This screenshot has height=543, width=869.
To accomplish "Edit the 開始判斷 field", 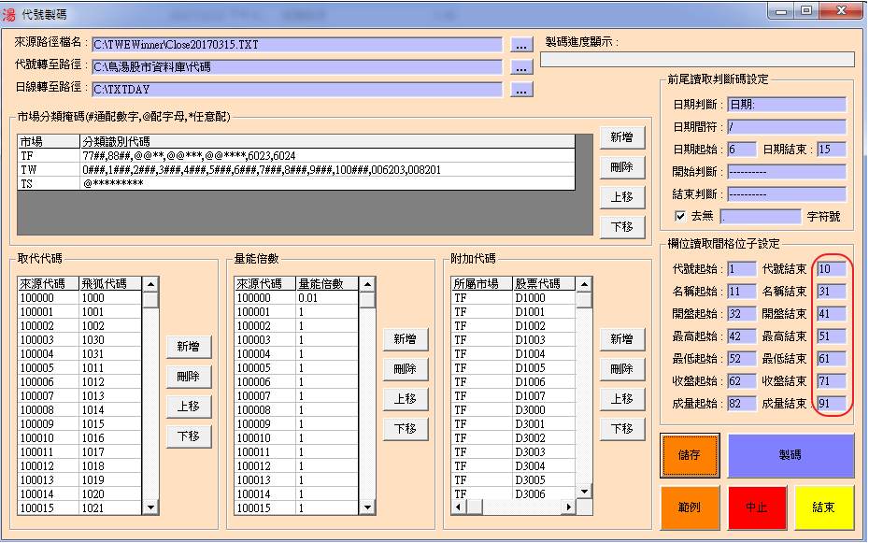I will tap(787, 172).
